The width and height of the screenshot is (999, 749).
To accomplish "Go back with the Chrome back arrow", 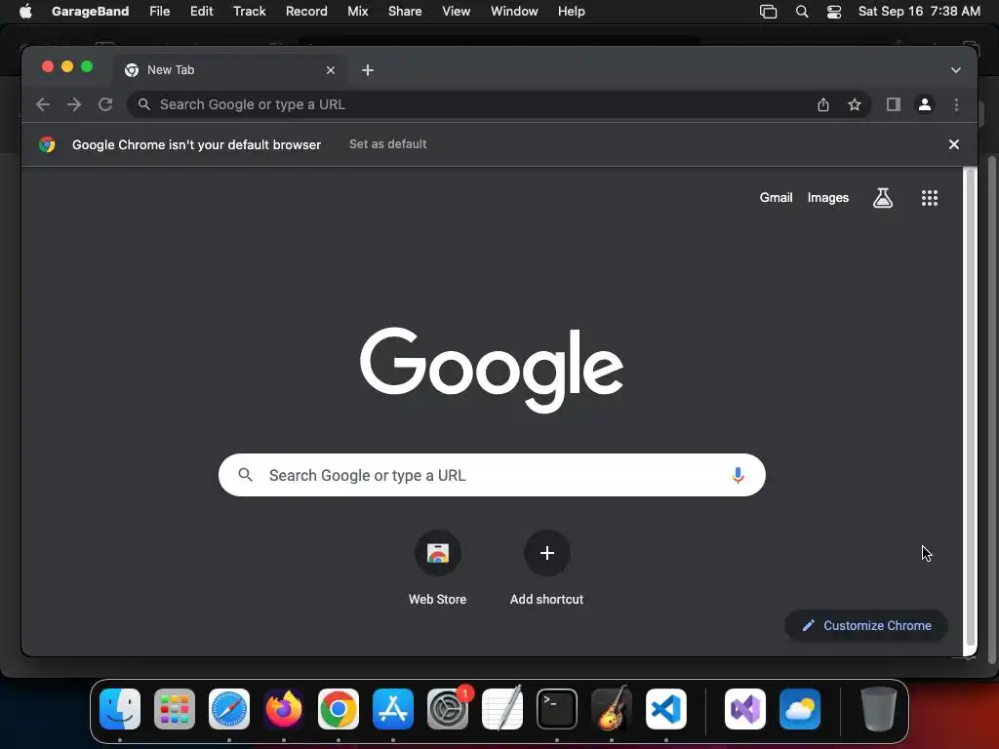I will click(x=43, y=104).
